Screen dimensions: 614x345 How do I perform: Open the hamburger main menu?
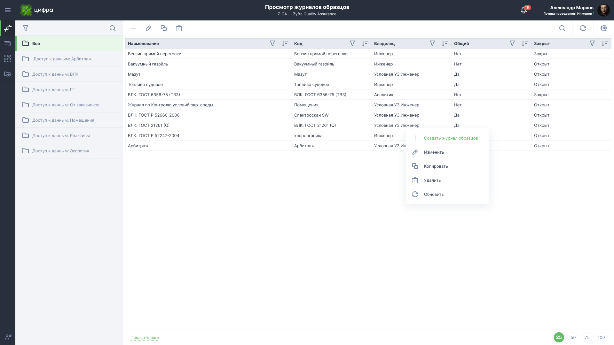[x=8, y=10]
